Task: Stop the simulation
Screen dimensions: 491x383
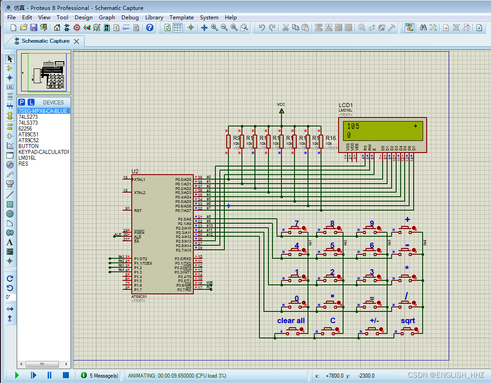Action: coord(66,375)
